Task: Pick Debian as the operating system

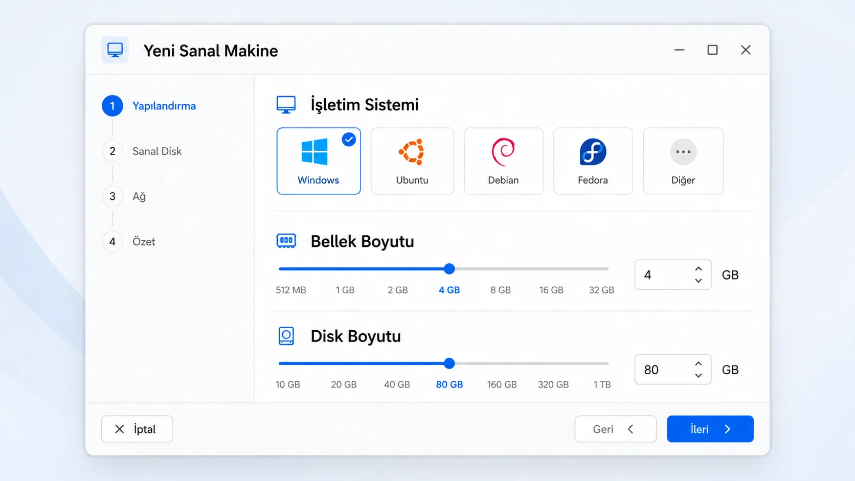Action: pyautogui.click(x=503, y=161)
